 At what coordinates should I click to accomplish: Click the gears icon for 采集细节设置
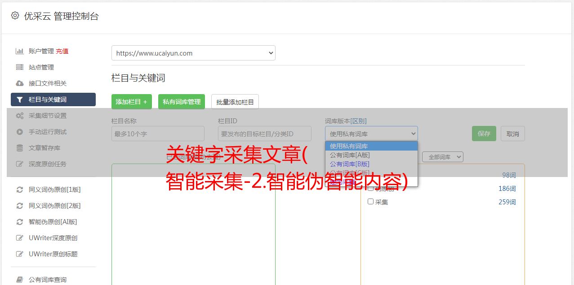coord(20,116)
